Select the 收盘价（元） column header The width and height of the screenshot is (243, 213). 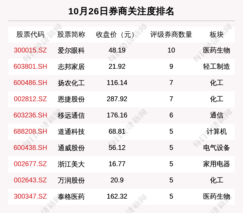(117, 34)
